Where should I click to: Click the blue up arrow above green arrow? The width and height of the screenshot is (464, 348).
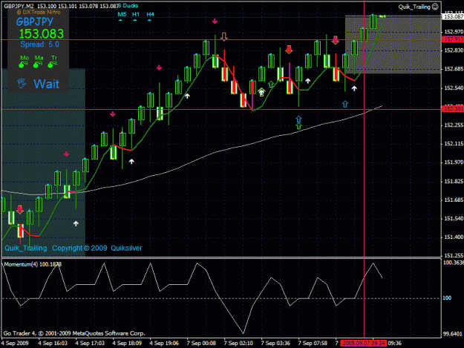pyautogui.click(x=298, y=119)
